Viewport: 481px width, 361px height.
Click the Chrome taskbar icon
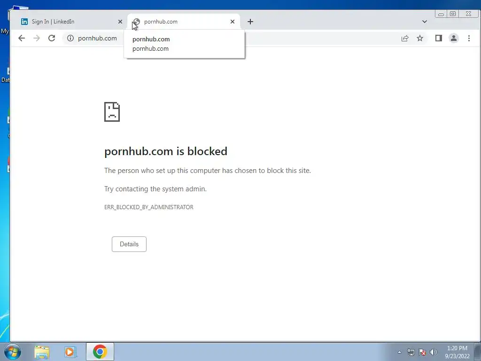point(100,352)
